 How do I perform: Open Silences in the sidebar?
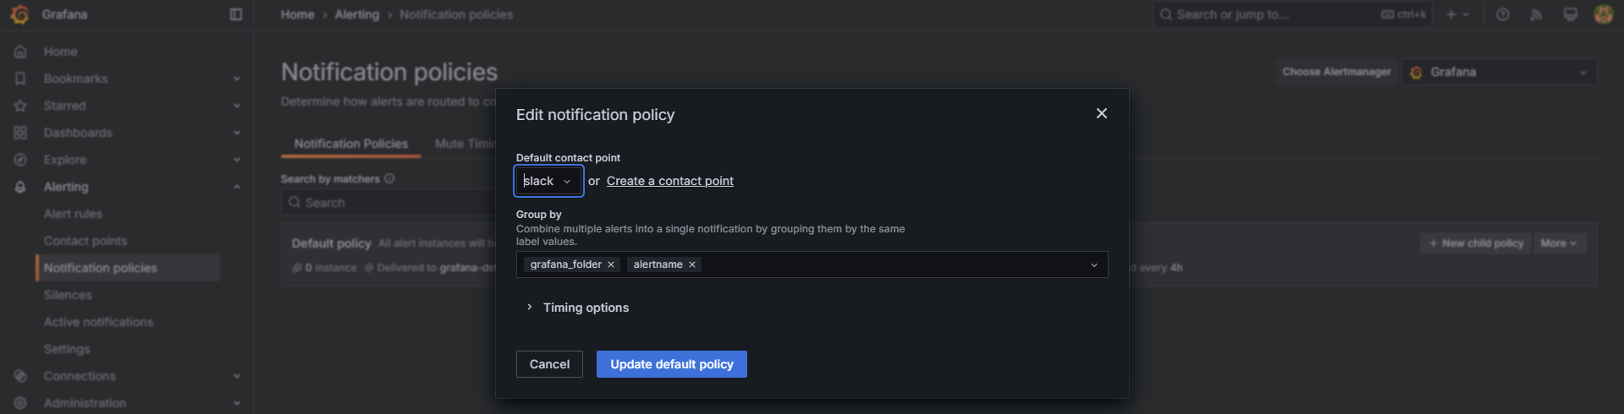68,295
